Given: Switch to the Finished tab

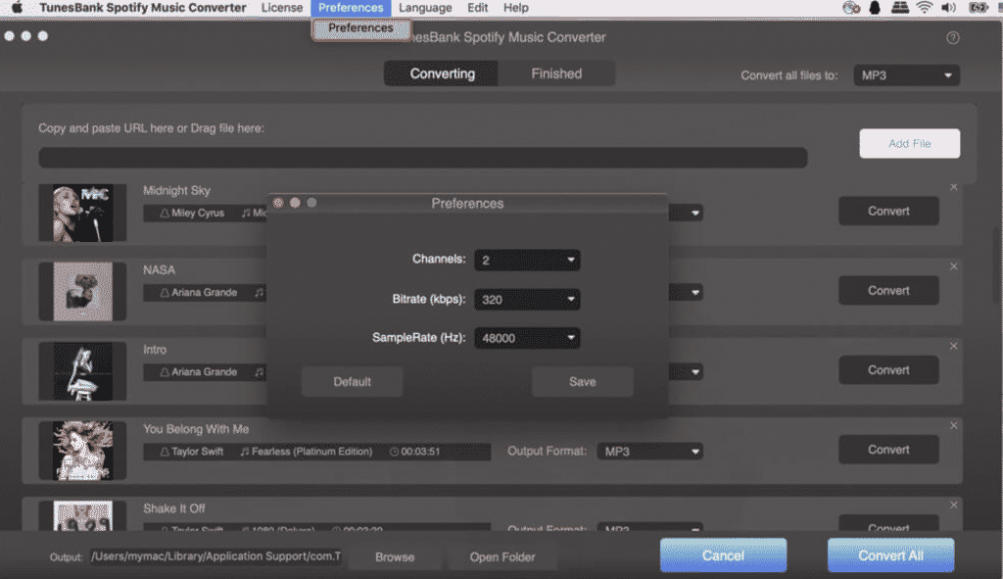Looking at the screenshot, I should pyautogui.click(x=556, y=73).
